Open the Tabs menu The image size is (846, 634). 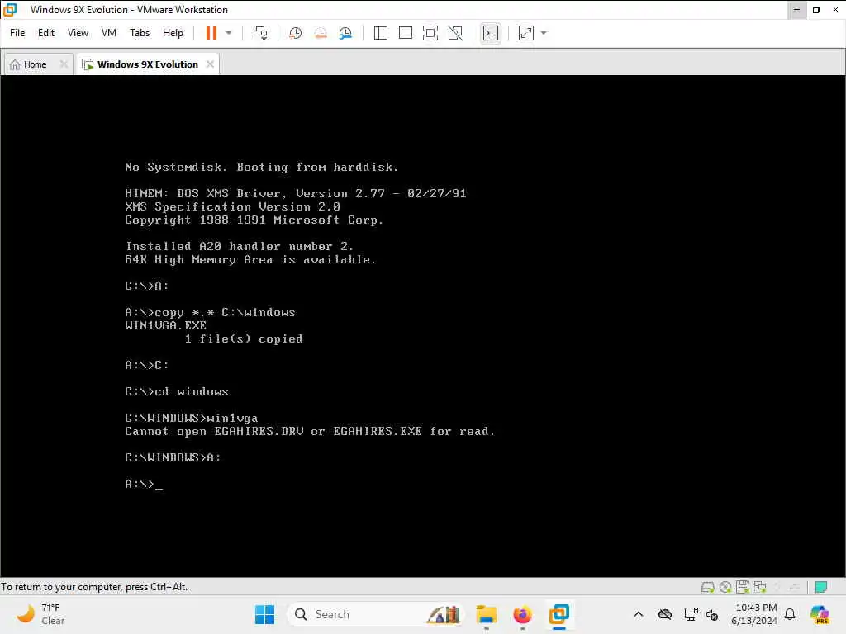point(140,33)
